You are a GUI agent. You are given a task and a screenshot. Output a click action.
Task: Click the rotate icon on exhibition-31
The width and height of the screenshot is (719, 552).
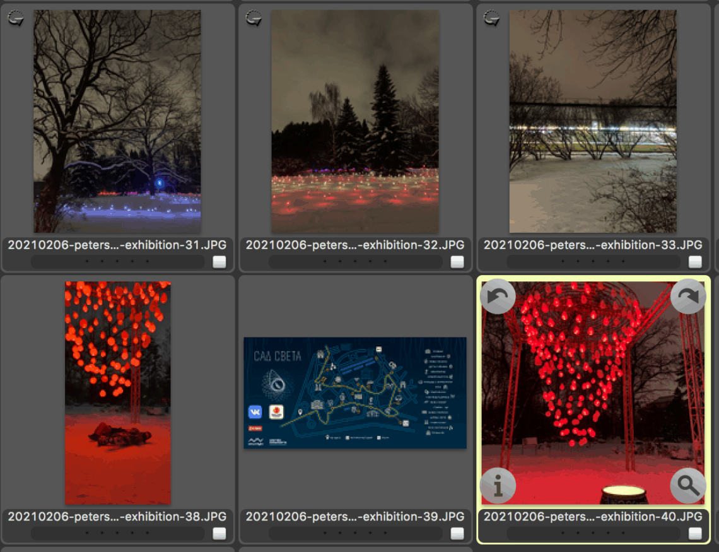tap(15, 18)
